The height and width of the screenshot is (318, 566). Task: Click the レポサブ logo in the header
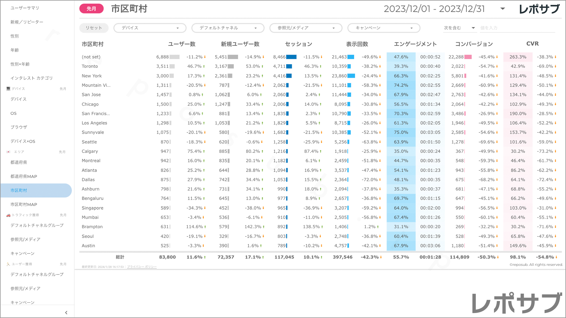tap(539, 9)
